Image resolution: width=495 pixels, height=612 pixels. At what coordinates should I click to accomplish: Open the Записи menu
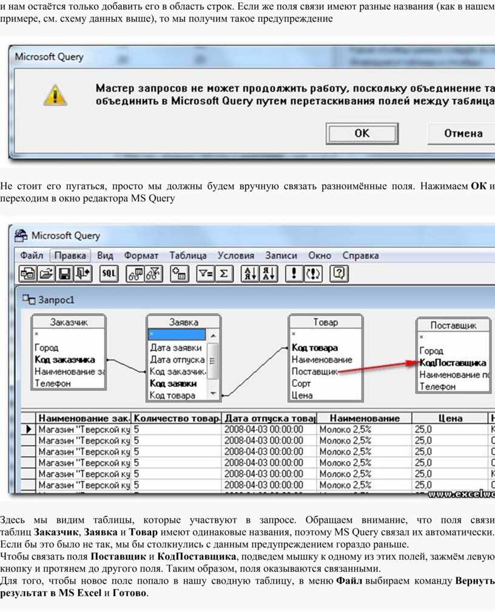pyautogui.click(x=281, y=255)
